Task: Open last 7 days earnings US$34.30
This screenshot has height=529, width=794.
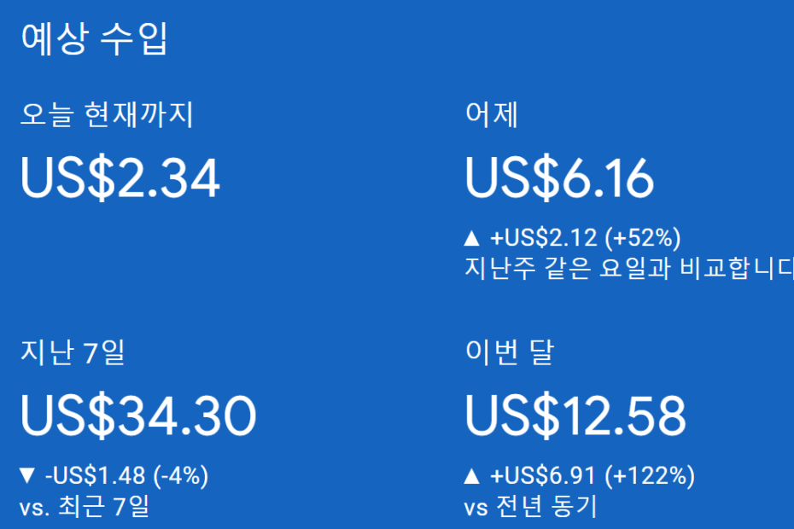Action: coord(138,416)
